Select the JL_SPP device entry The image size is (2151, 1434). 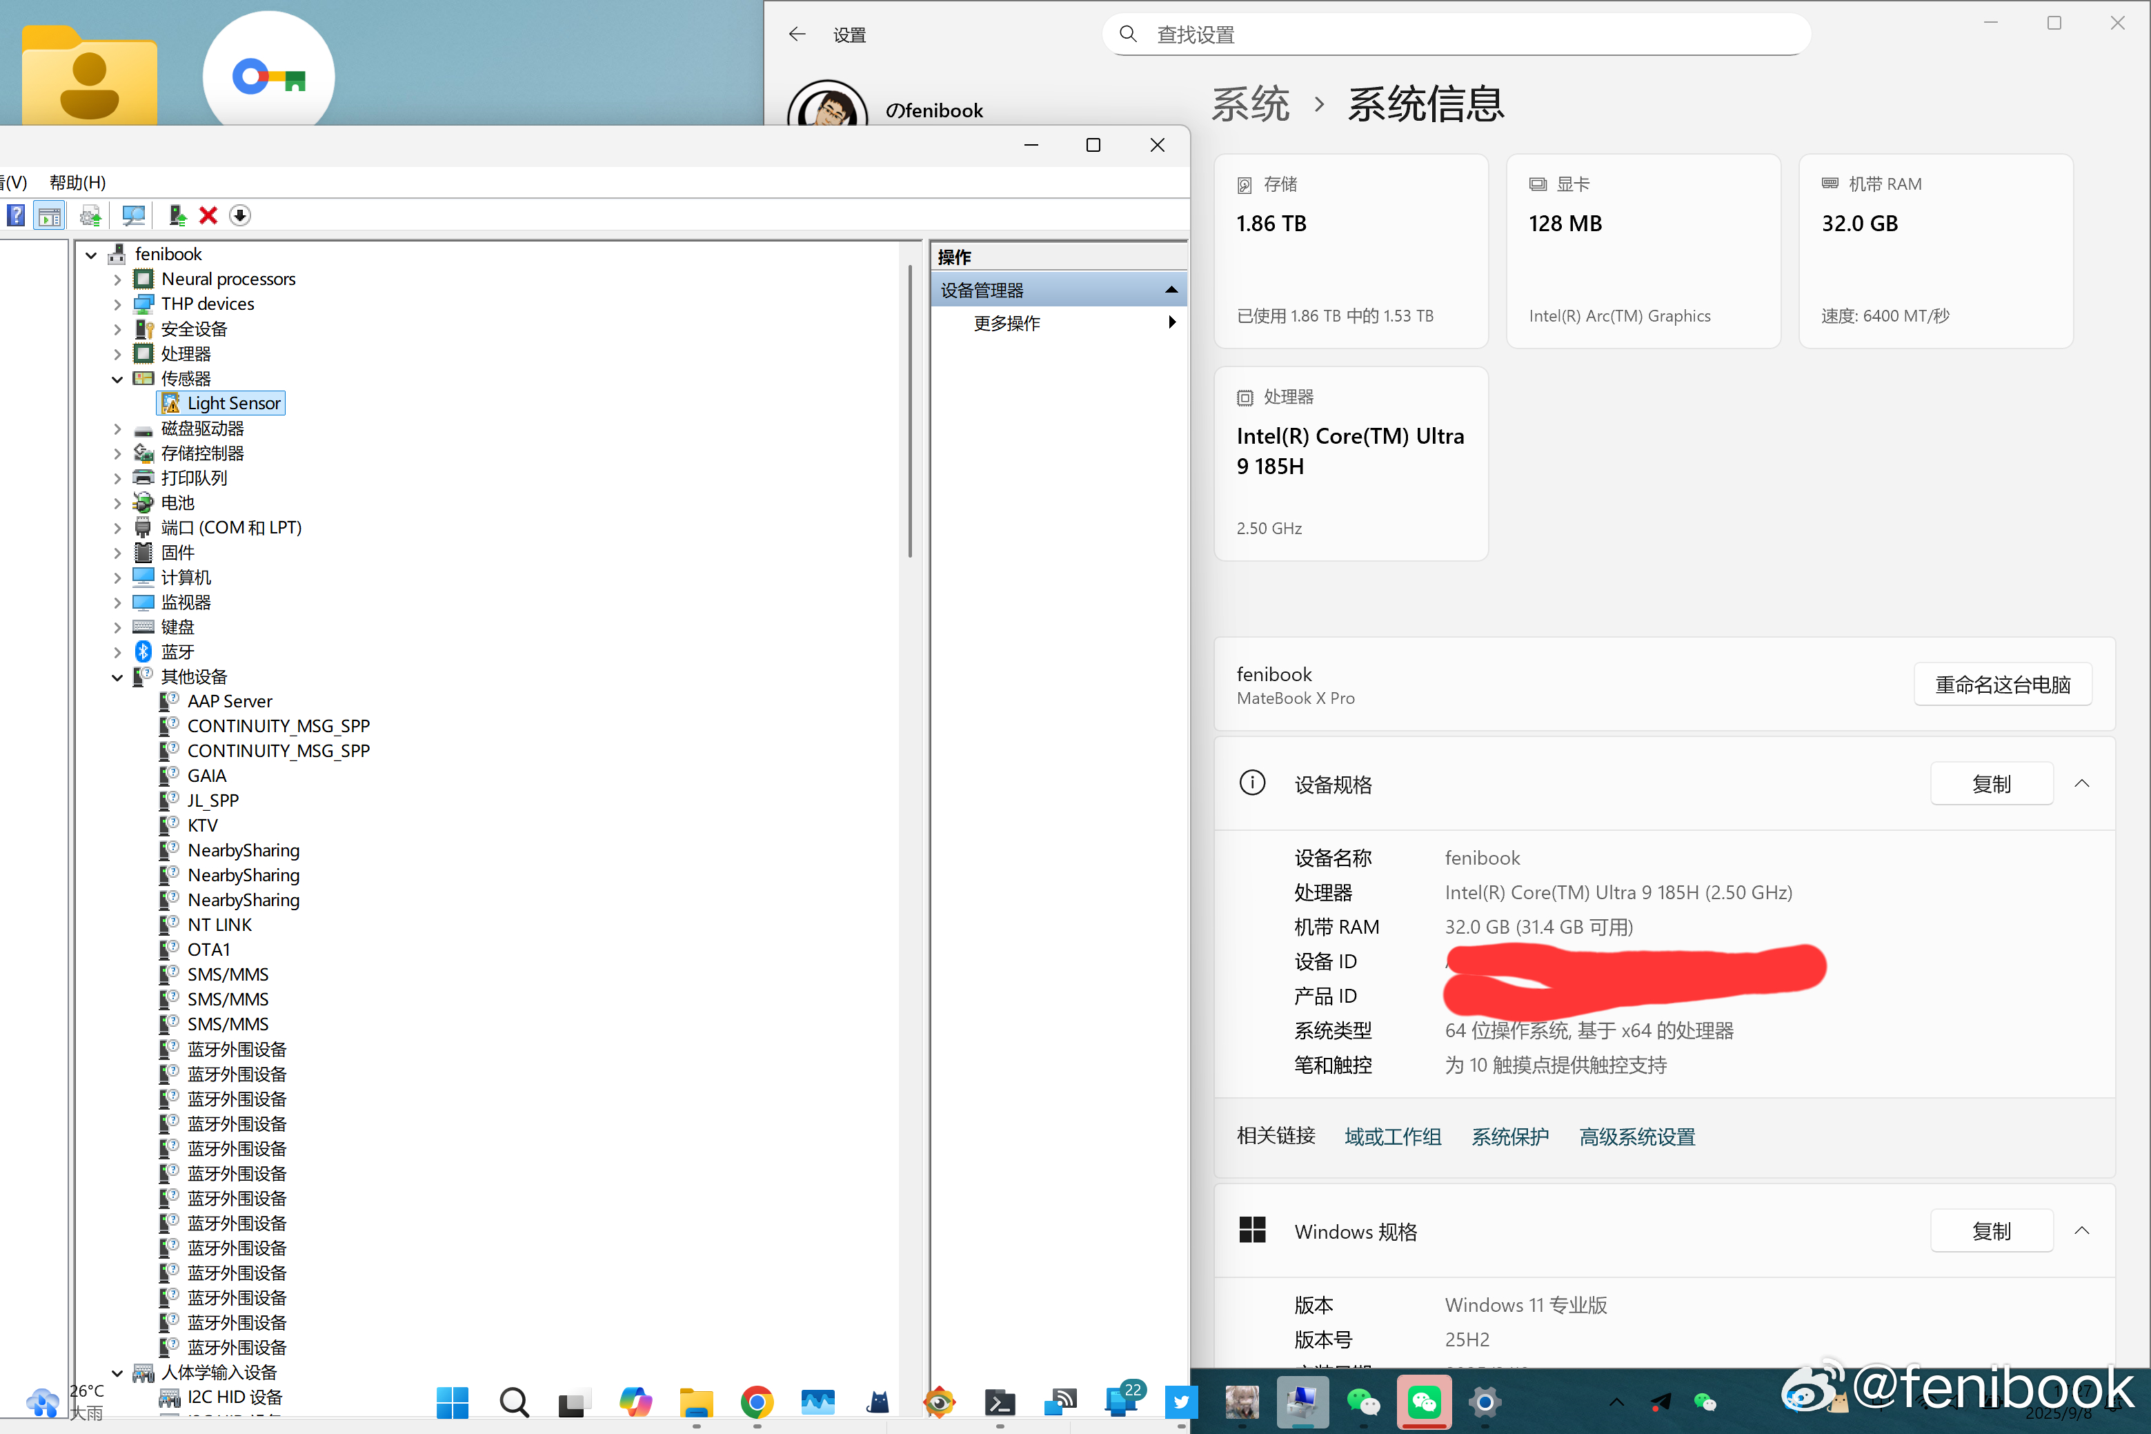(x=213, y=801)
